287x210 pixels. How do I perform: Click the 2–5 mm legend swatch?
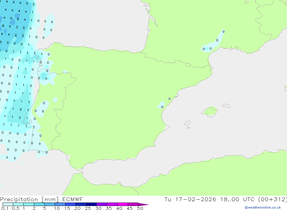[39, 204]
